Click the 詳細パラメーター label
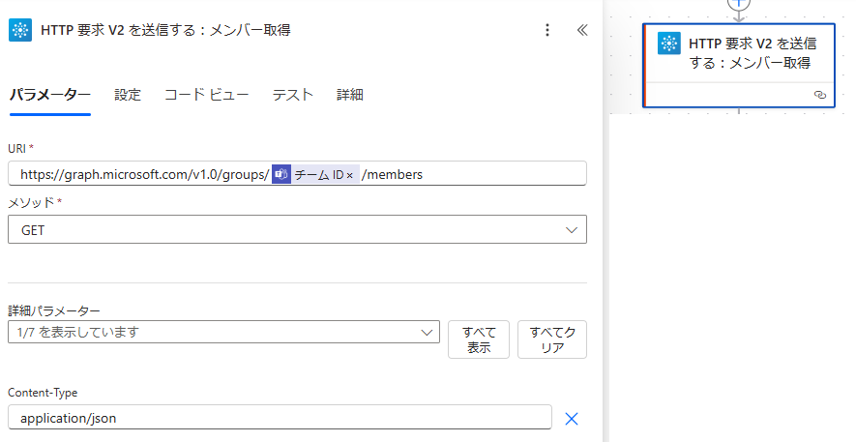The height and width of the screenshot is (442, 856). click(x=54, y=311)
